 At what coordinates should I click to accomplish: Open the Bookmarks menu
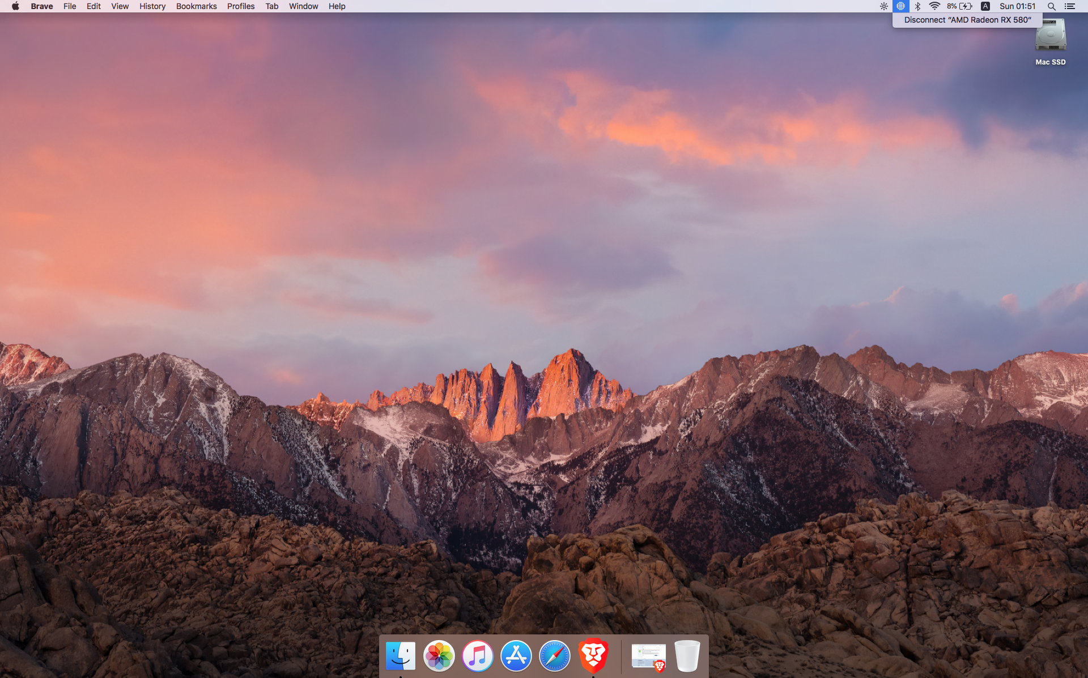point(196,6)
